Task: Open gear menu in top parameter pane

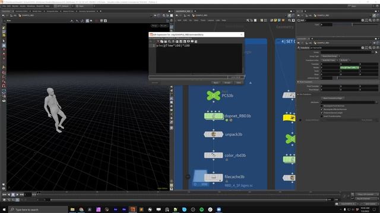Action: (363, 21)
